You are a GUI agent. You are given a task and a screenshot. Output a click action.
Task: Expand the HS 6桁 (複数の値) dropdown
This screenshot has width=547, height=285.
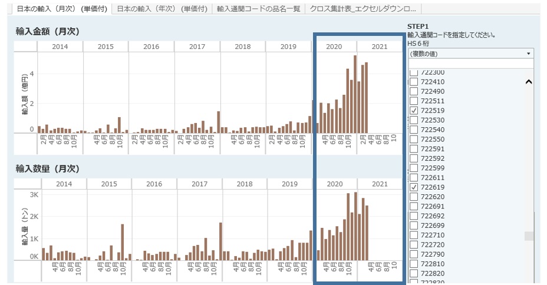point(471,54)
